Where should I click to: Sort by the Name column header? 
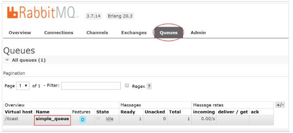click(42, 112)
